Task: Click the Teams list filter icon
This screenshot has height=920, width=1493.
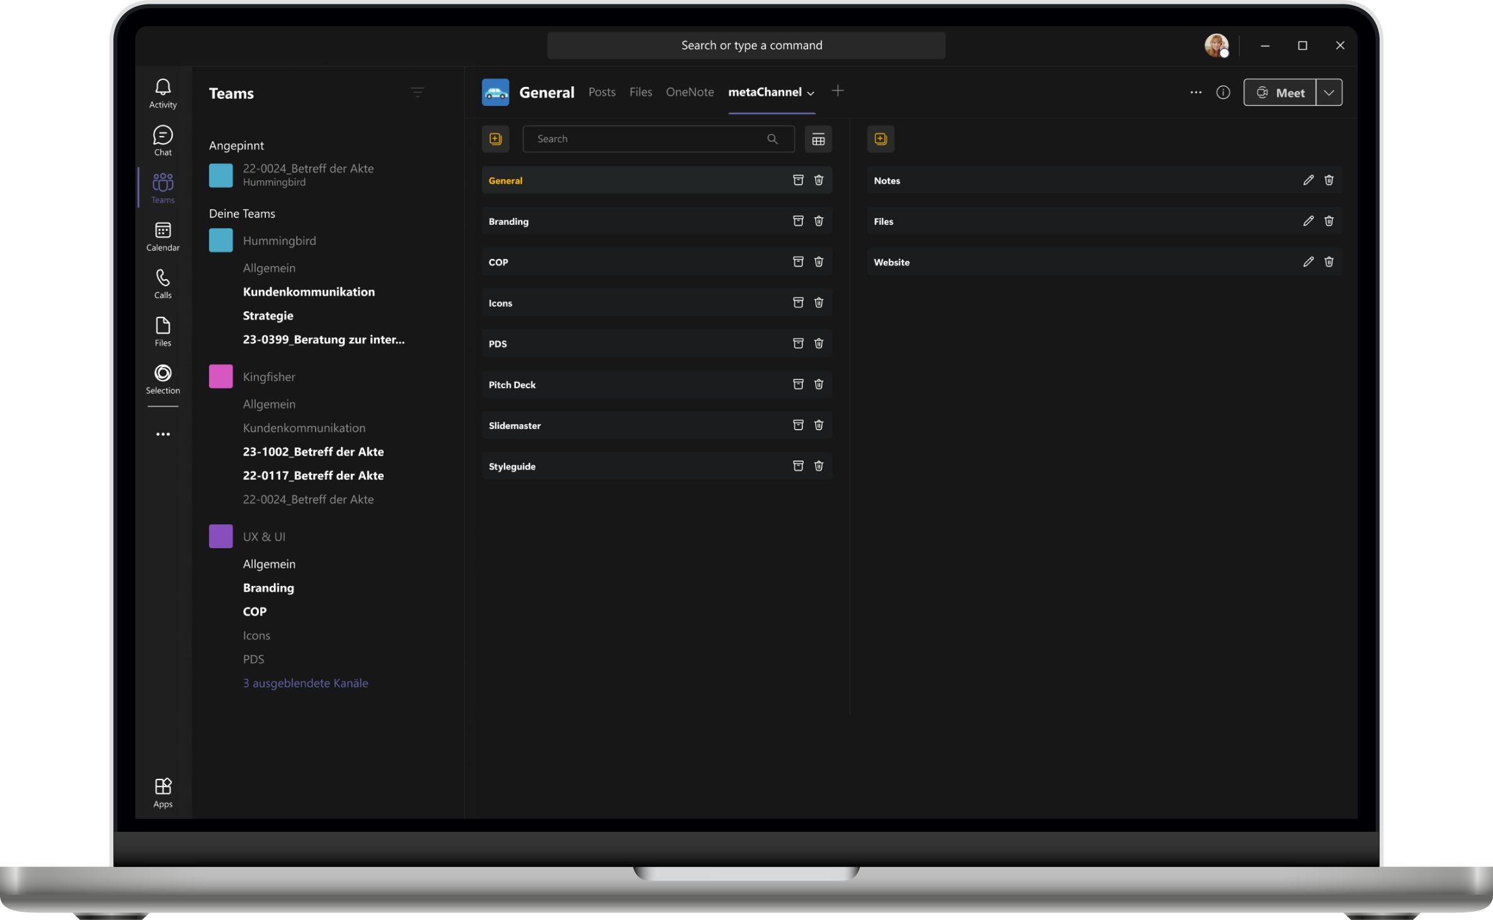Action: click(417, 93)
